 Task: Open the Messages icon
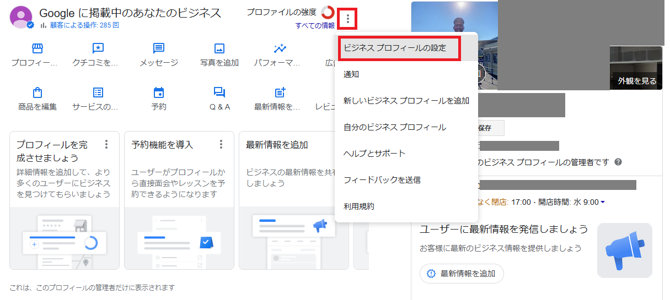pos(159,48)
